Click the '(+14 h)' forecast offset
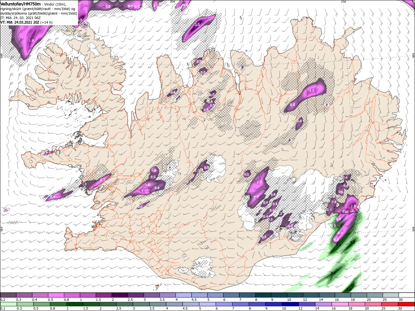The width and height of the screenshot is (415, 311). point(46,22)
